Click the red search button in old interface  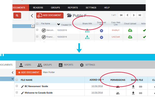[17, 15]
